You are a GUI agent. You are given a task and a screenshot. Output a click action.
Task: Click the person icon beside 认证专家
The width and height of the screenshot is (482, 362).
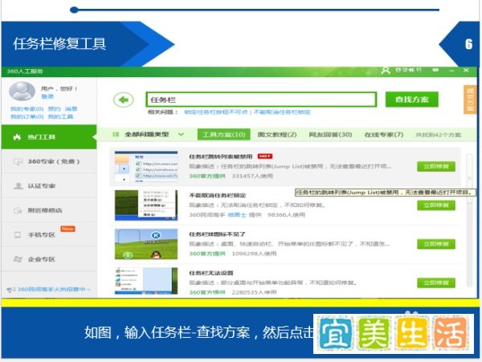click(x=18, y=185)
